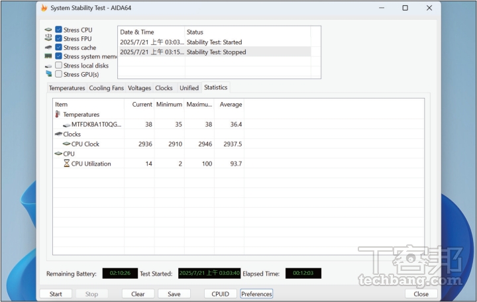Uncheck the Stress CPU checkbox

point(59,30)
